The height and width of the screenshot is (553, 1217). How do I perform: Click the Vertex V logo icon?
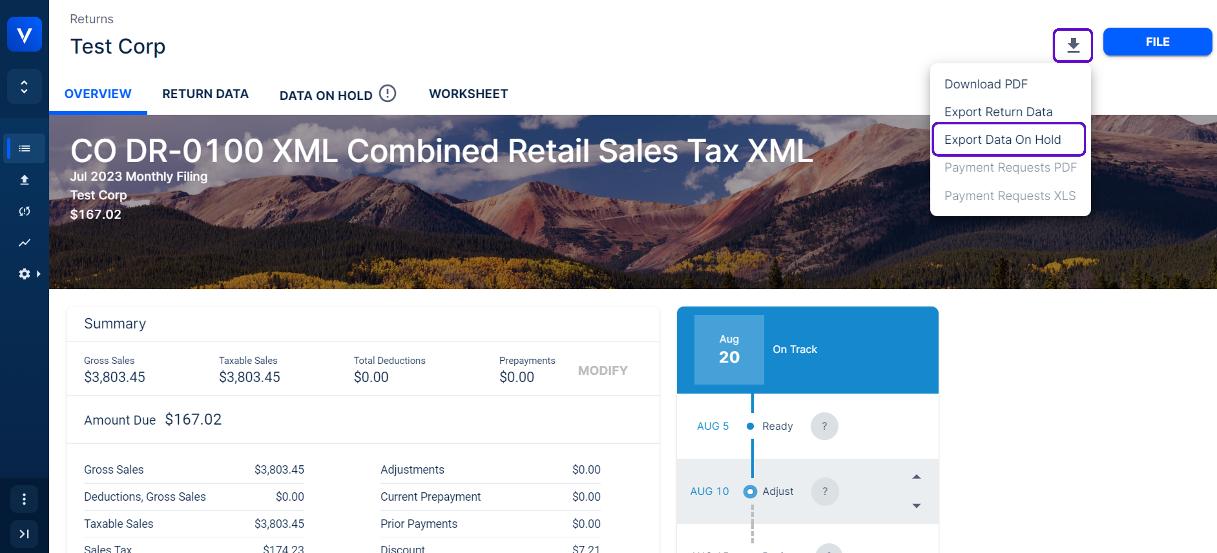coord(24,35)
